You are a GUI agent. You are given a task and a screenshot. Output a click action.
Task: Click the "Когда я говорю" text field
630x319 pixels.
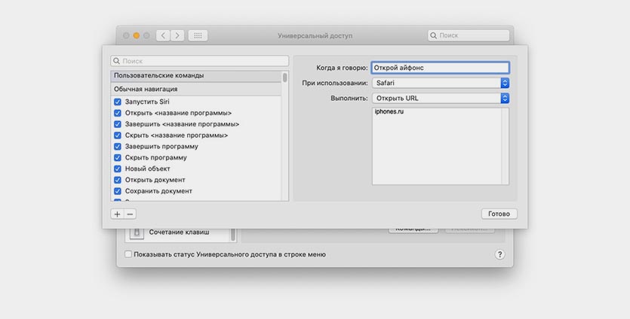[440, 68]
